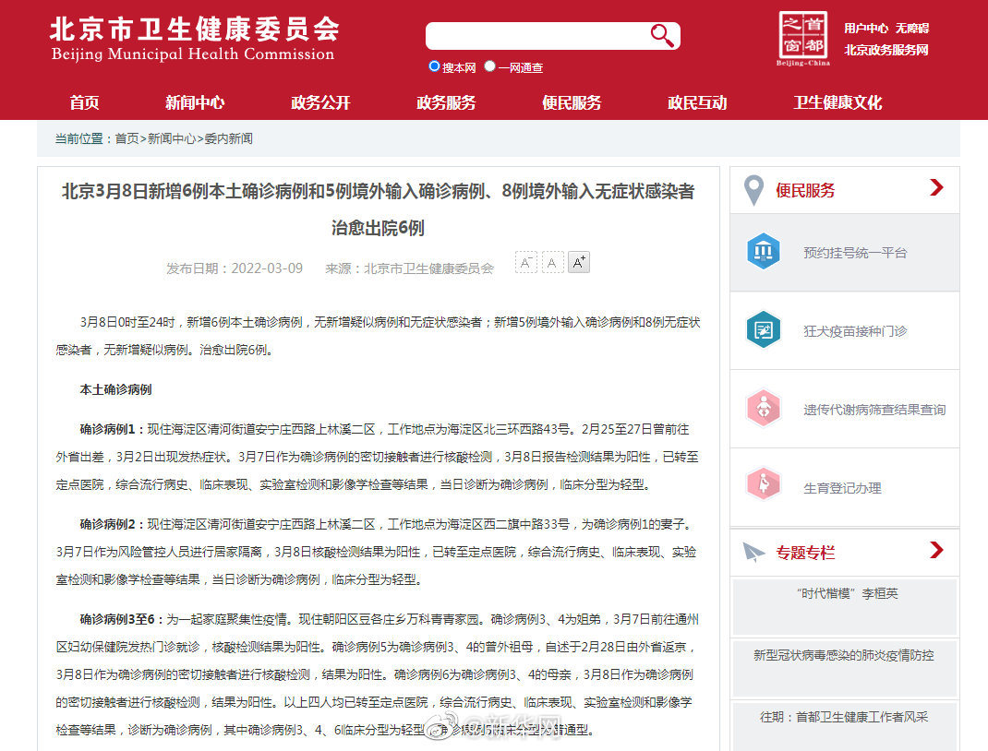Image resolution: width=988 pixels, height=751 pixels.
Task: Open the 政务服务 navigation menu
Action: click(446, 102)
